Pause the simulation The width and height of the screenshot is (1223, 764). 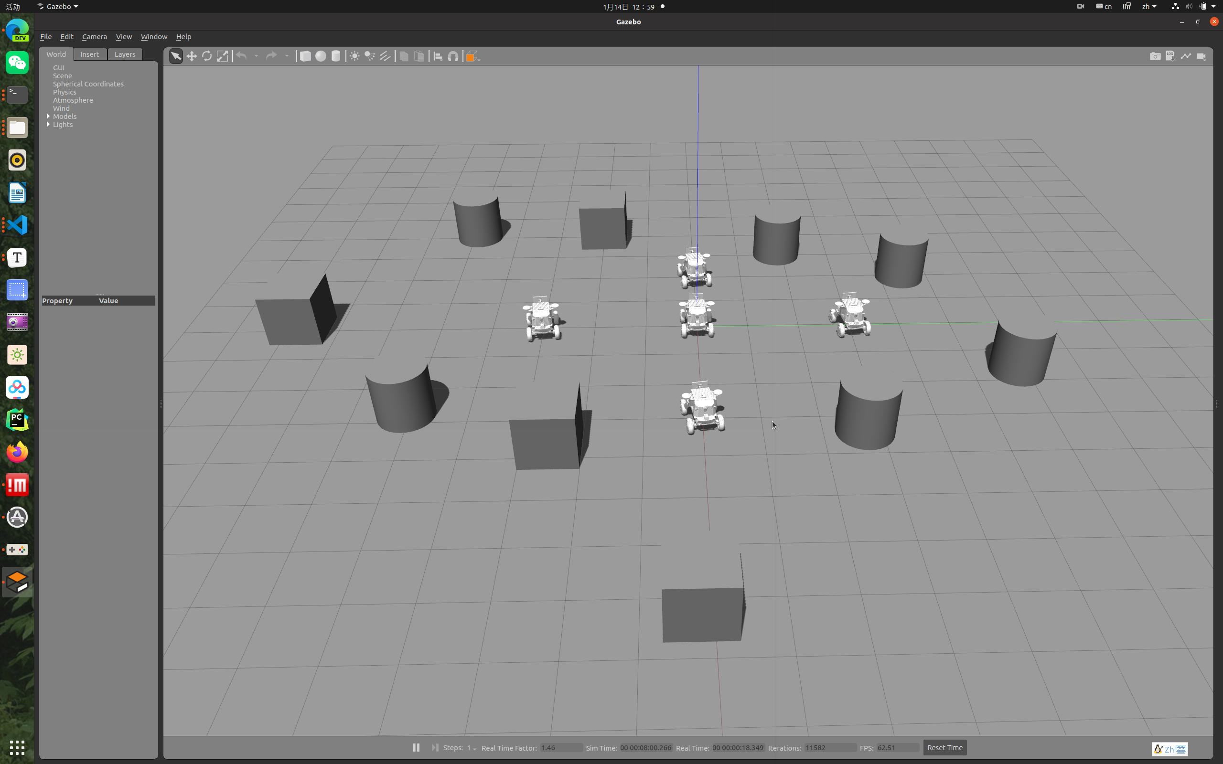pyautogui.click(x=416, y=747)
